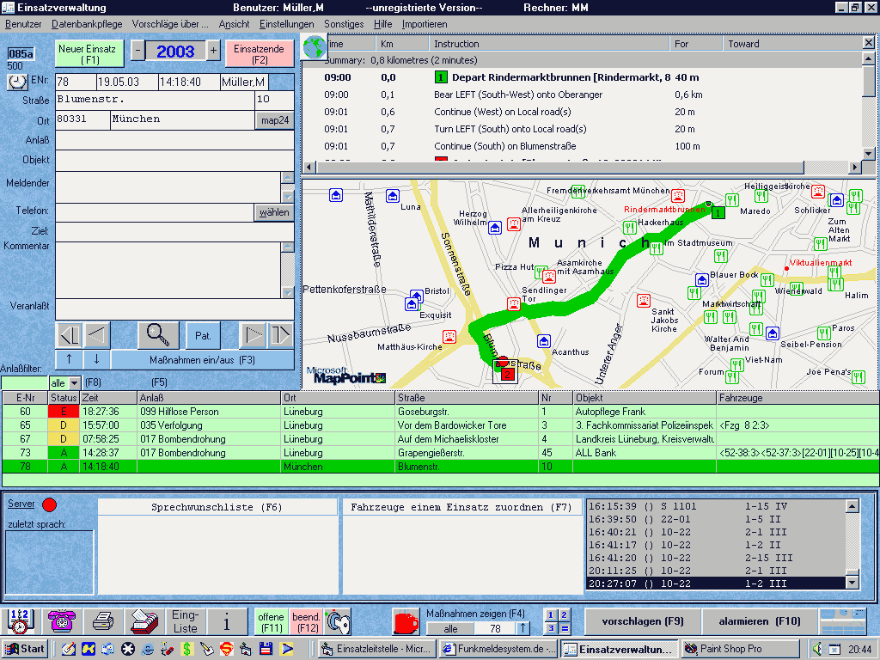This screenshot has height=660, width=880.
Task: Decrease year with minus button next to 2003
Action: (137, 51)
